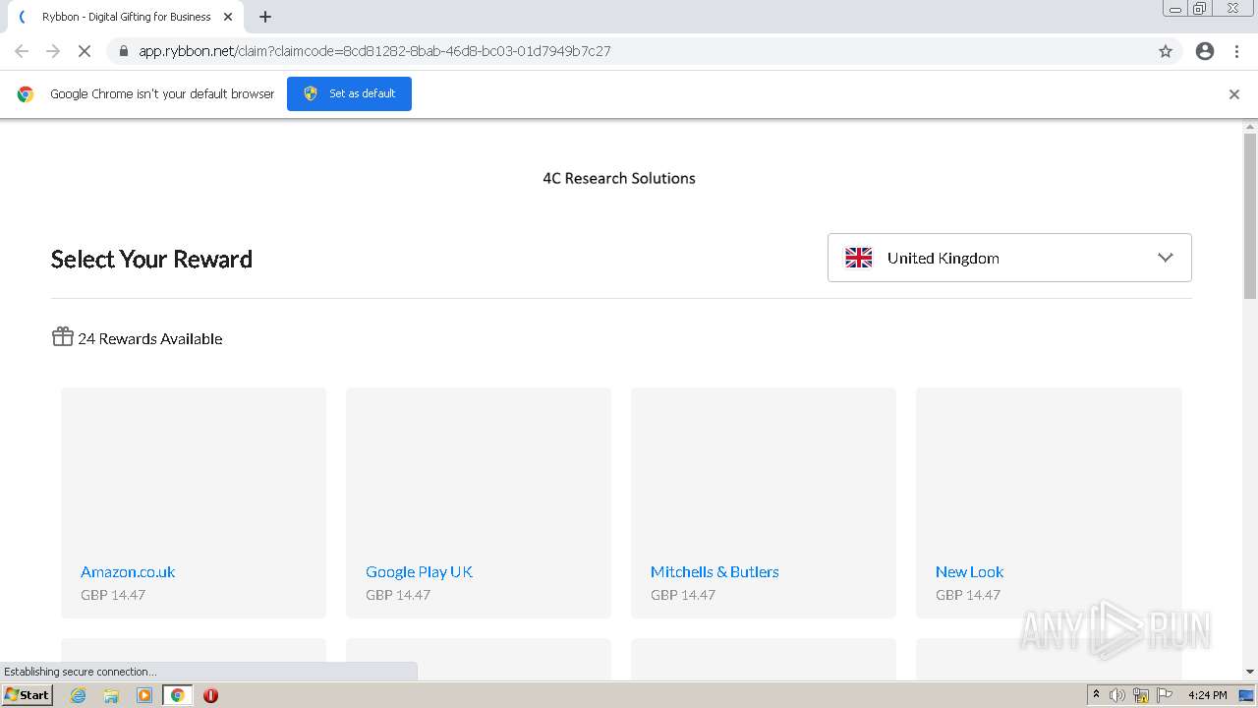Open red Opera-style taskbar icon
Image resolution: width=1258 pixels, height=708 pixels.
pos(210,695)
